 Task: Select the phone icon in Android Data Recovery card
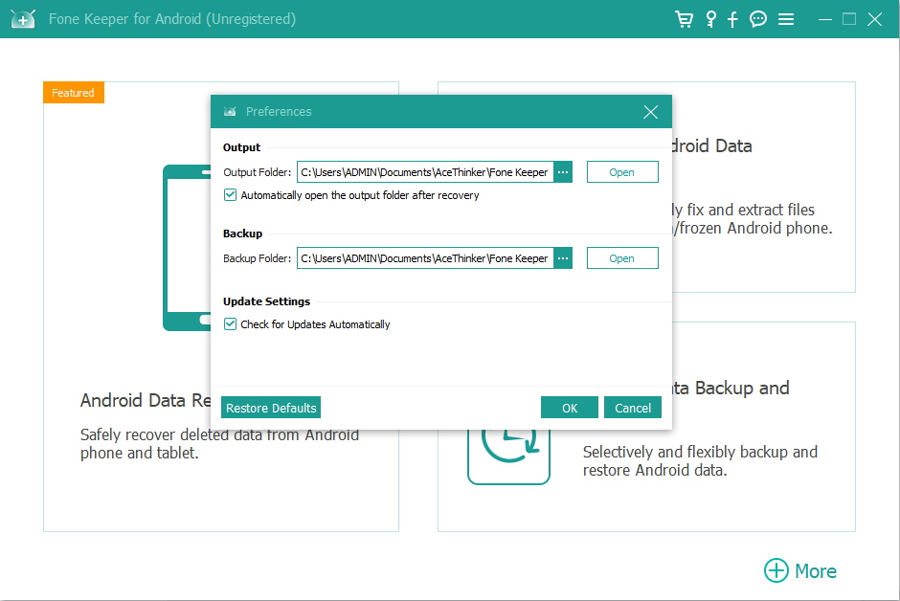pos(187,248)
